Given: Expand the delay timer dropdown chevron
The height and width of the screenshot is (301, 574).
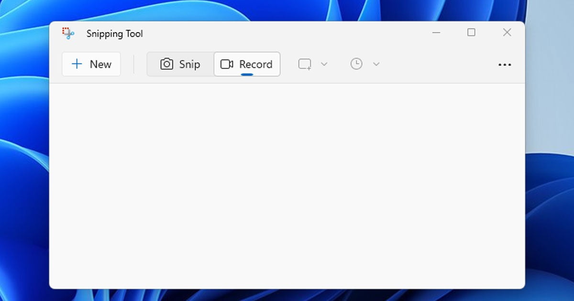Looking at the screenshot, I should click(x=376, y=64).
